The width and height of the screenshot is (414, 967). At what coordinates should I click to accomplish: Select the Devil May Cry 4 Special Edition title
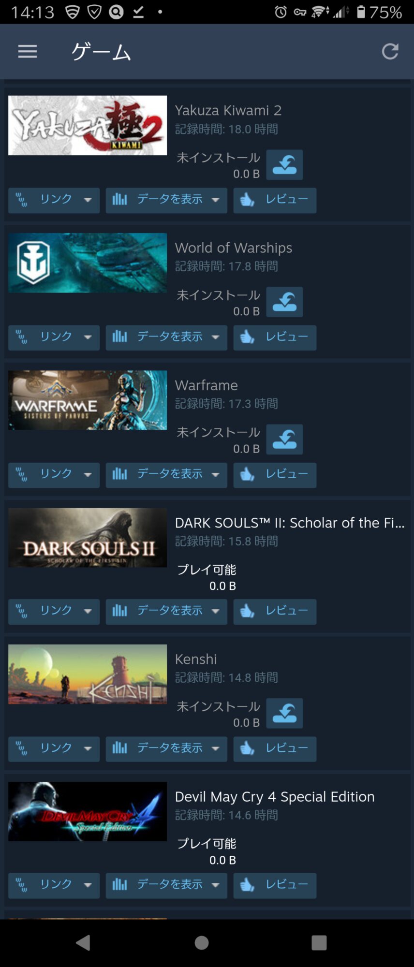click(x=275, y=797)
